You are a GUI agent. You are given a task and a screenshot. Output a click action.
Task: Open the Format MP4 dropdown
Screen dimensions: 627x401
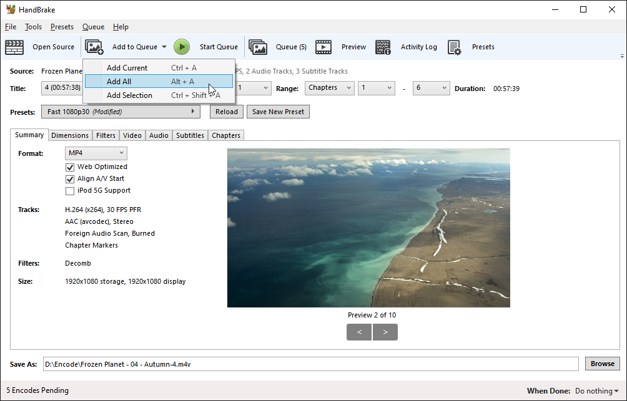click(96, 153)
